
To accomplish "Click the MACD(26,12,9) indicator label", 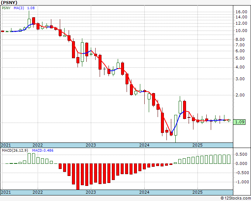I will click(15, 151).
